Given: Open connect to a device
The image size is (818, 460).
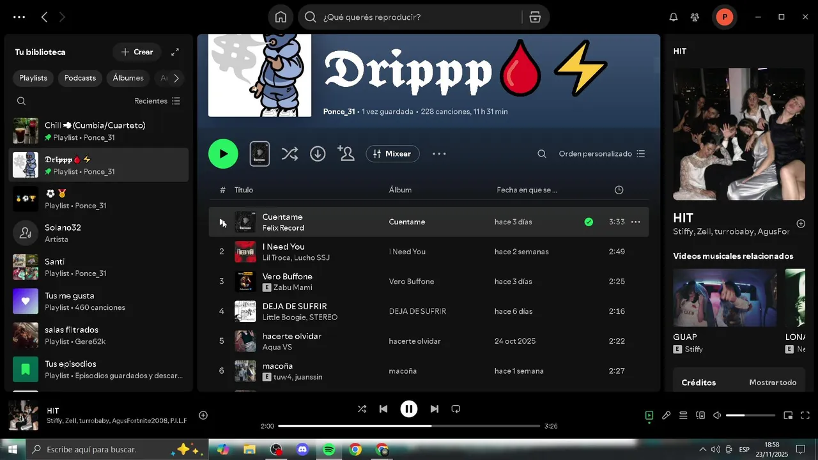Looking at the screenshot, I should (700, 415).
